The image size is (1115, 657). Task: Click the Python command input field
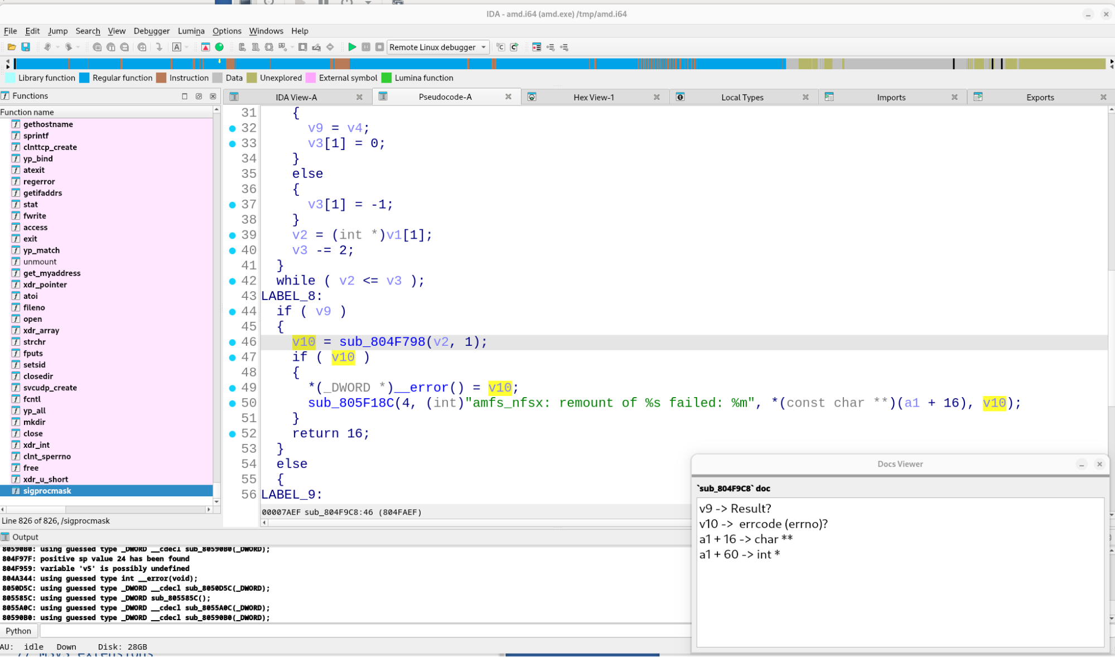pyautogui.click(x=363, y=631)
